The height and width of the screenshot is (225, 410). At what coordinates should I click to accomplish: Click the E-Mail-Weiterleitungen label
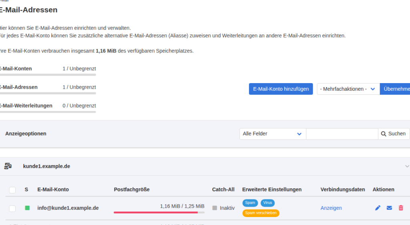coord(26,106)
